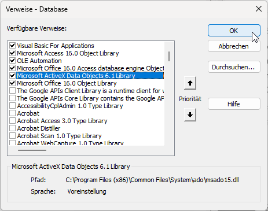Select Acrobat Access 3.0 Type Library text
Screen dimensions: 268x211
(62, 121)
